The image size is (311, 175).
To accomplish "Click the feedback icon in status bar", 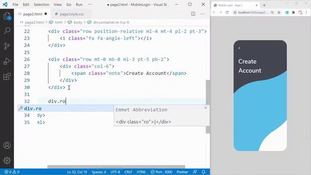I will point(195,172).
